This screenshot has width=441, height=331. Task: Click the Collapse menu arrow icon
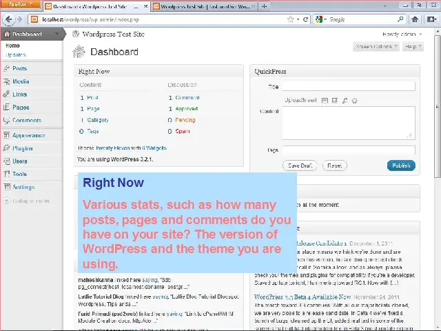[x=6, y=201]
